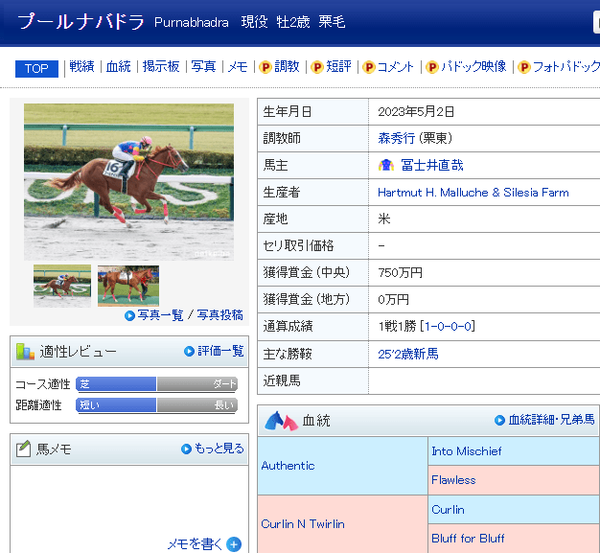Image resolution: width=600 pixels, height=553 pixels.
Task: Open breeder Hartmut H. Malluche & Silesia Farm
Action: click(x=473, y=192)
